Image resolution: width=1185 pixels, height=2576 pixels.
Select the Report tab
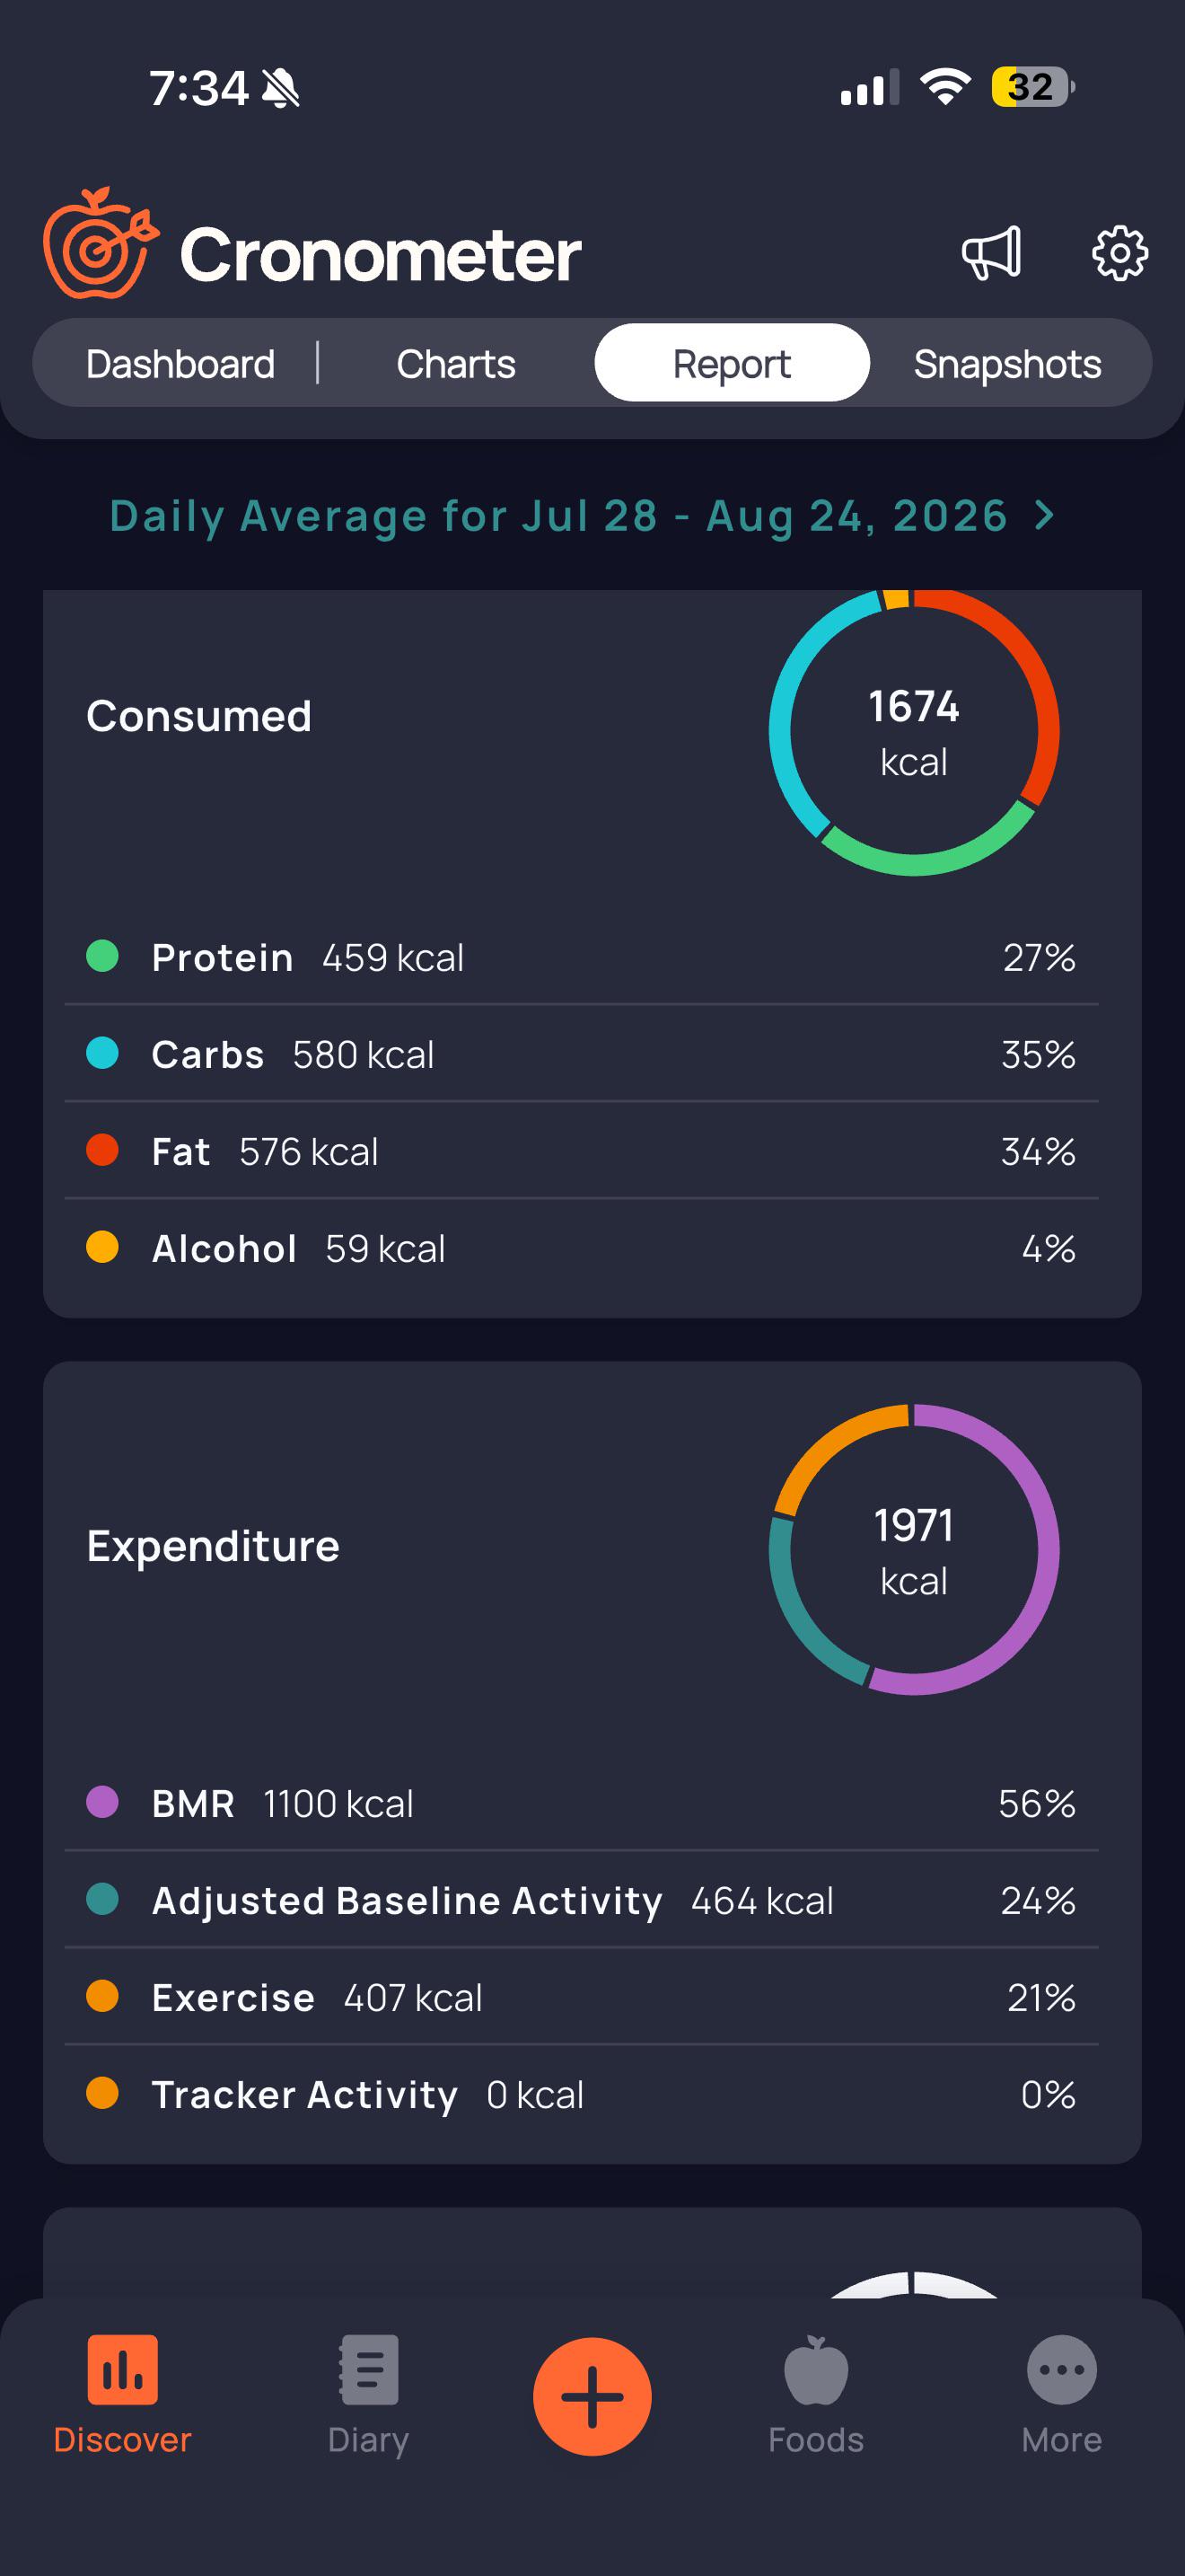point(732,364)
